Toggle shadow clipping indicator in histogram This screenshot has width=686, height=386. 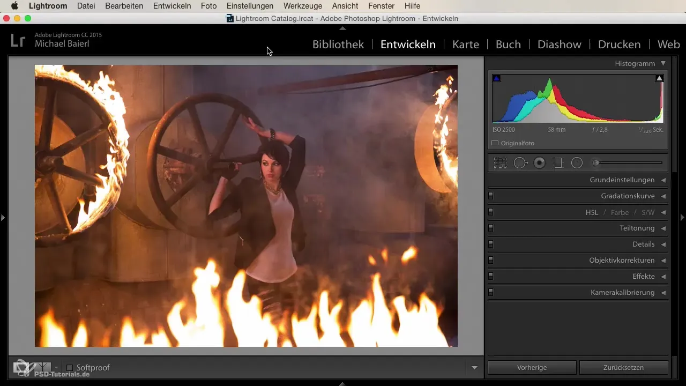click(496, 78)
